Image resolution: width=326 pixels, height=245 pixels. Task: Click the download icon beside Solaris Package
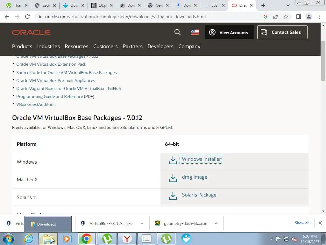click(x=173, y=196)
